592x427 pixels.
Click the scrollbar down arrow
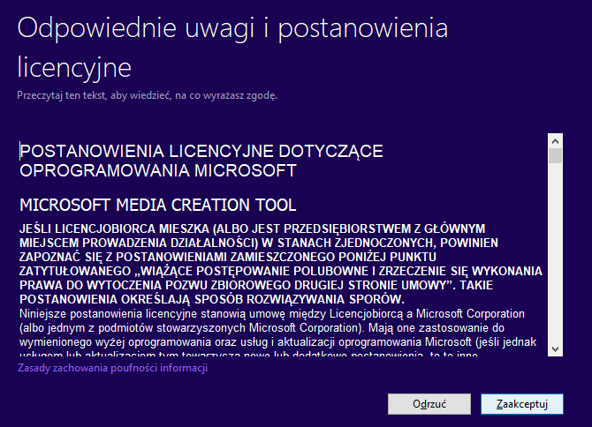[555, 349]
